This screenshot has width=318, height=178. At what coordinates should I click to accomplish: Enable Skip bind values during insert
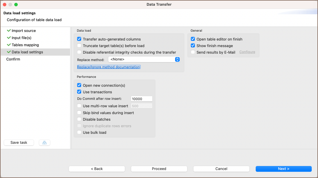pyautogui.click(x=79, y=112)
